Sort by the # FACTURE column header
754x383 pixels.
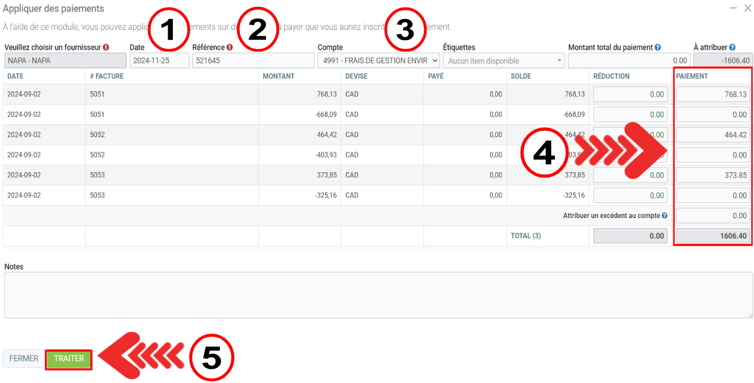coord(107,77)
